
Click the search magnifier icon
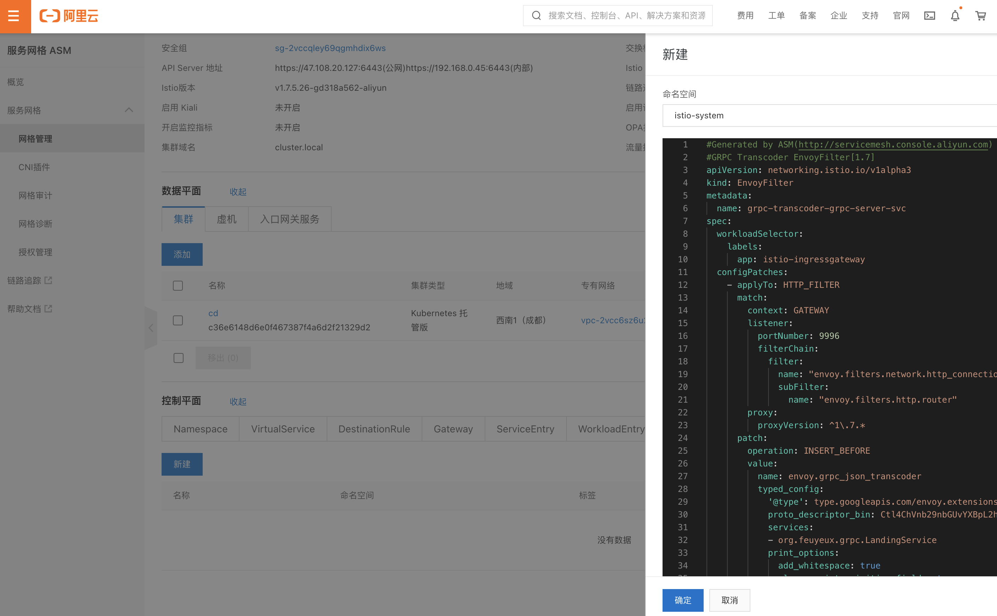[536, 16]
